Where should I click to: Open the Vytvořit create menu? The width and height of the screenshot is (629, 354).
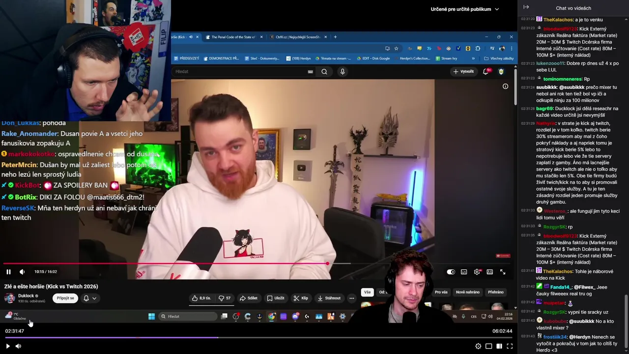[x=463, y=71]
